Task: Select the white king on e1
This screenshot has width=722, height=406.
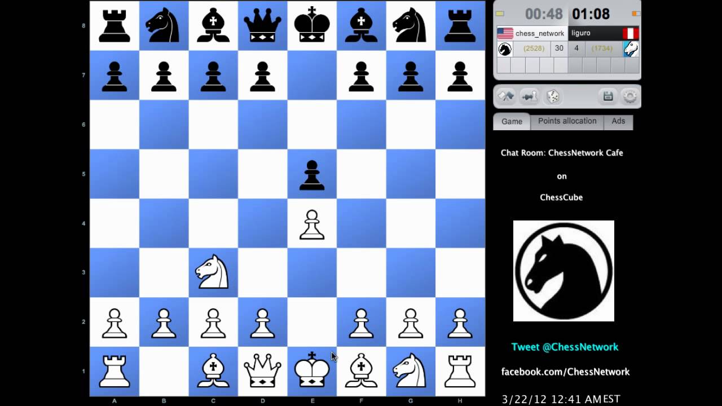Action: [x=312, y=371]
